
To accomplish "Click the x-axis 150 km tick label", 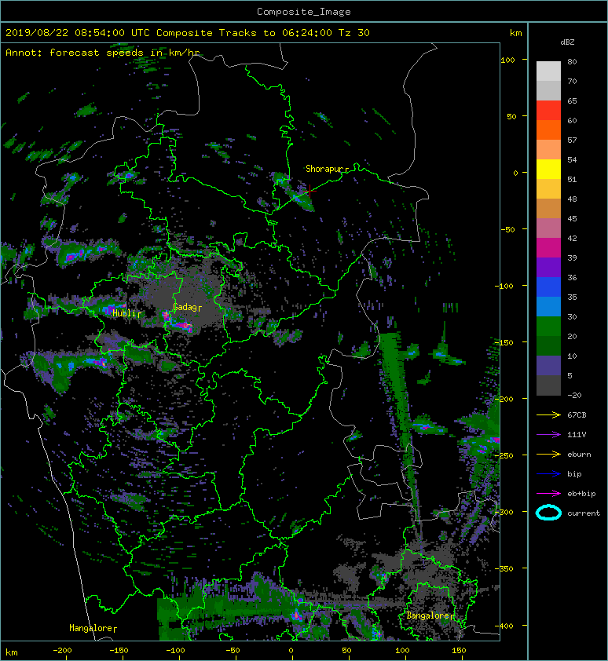I will (x=459, y=651).
